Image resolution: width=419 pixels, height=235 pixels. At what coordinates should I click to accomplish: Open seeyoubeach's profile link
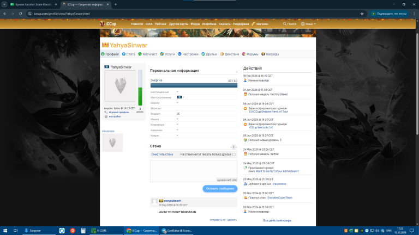click(x=172, y=201)
